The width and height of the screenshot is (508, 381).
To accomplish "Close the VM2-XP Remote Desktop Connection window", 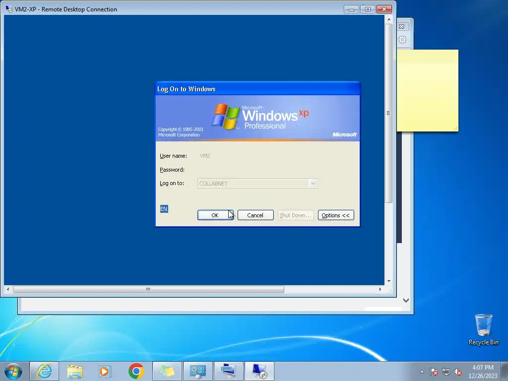I will click(384, 9).
